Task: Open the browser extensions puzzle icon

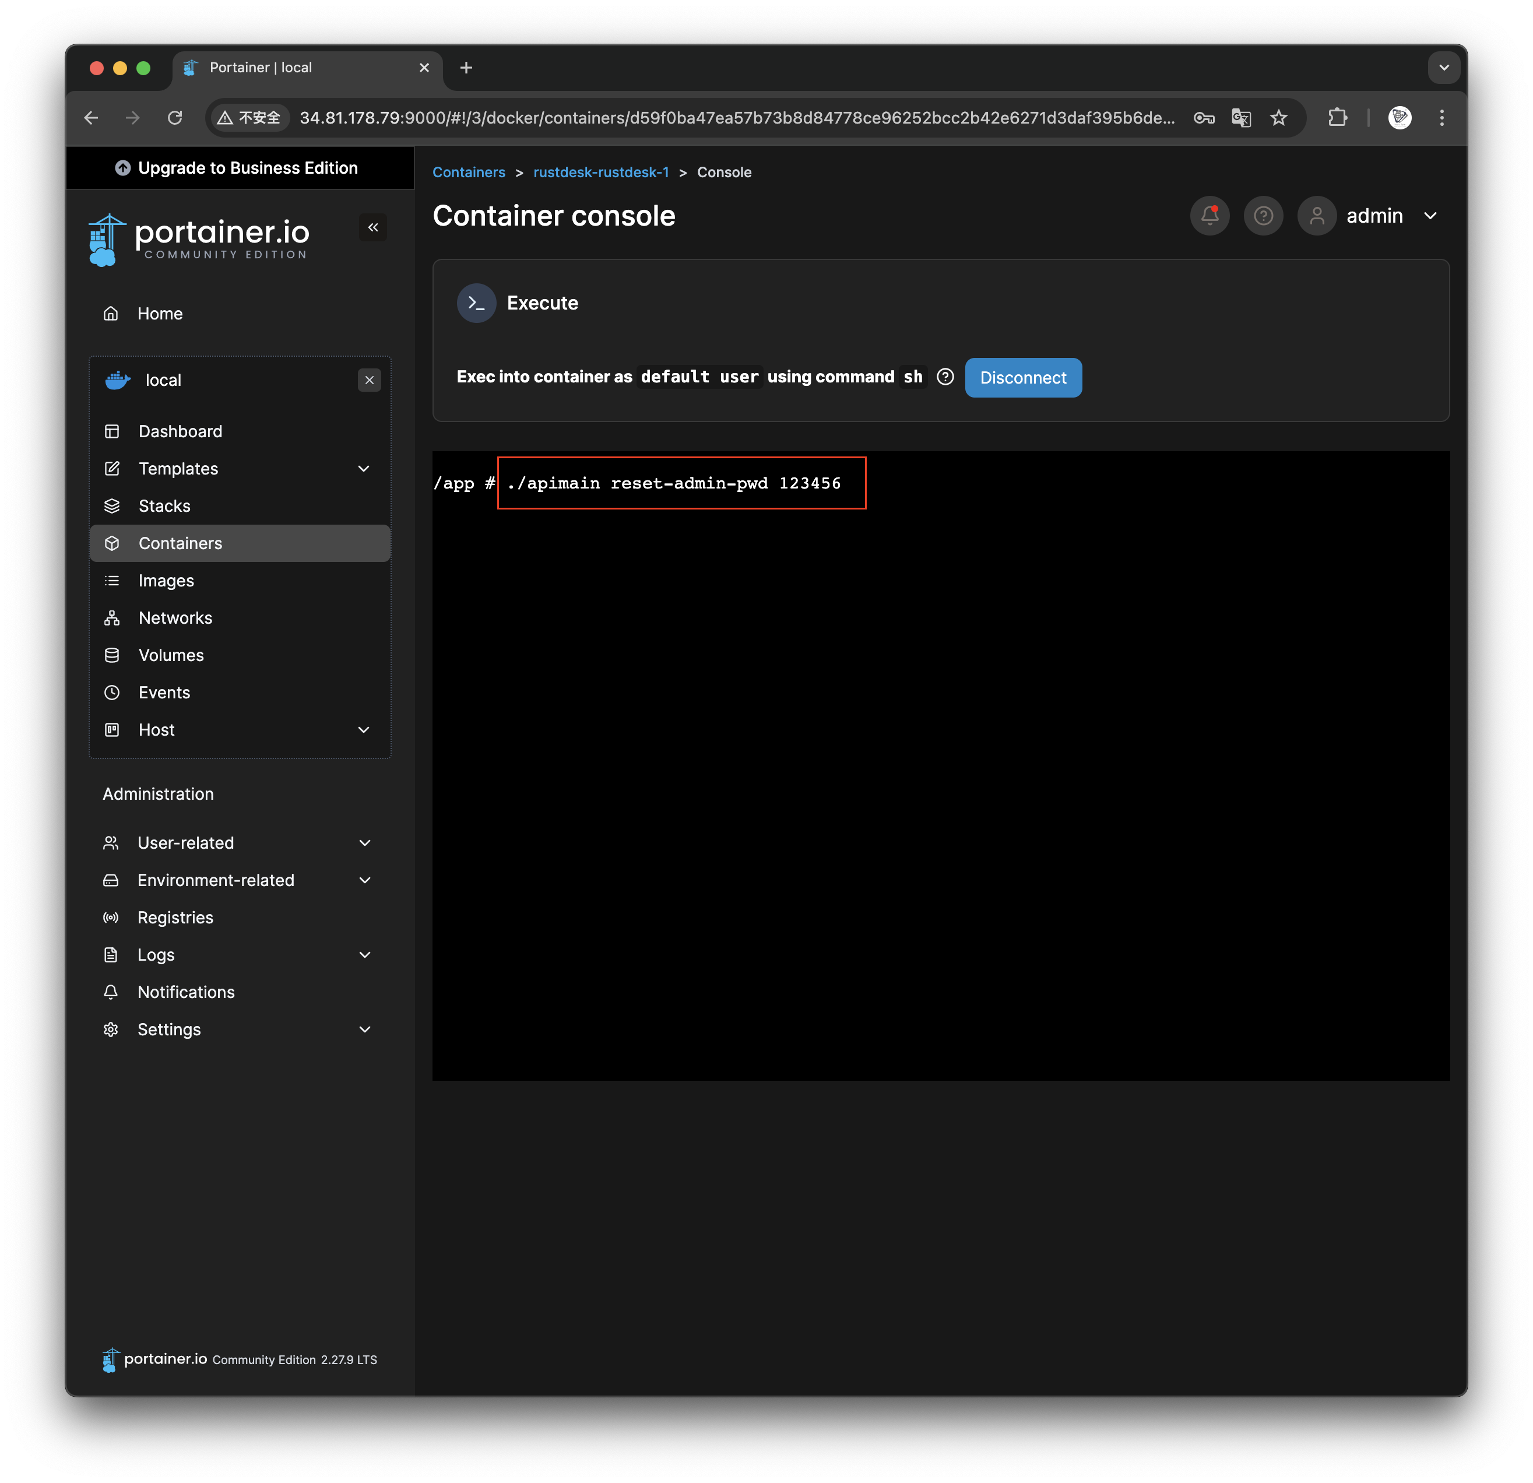Action: tap(1338, 117)
